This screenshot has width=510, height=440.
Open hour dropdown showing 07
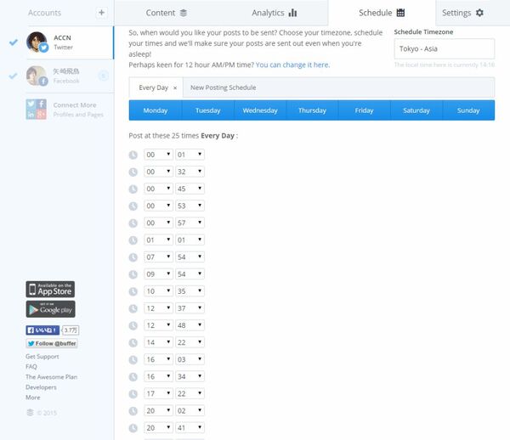coord(158,257)
